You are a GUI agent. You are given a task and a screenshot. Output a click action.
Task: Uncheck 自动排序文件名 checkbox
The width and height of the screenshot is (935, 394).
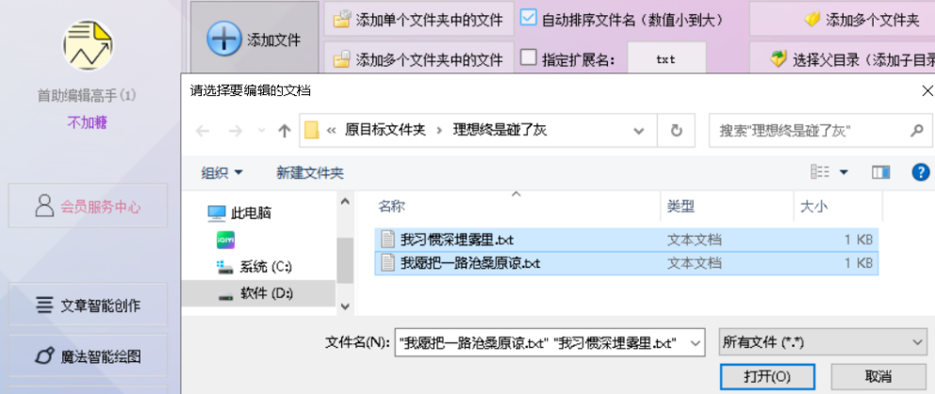(529, 19)
